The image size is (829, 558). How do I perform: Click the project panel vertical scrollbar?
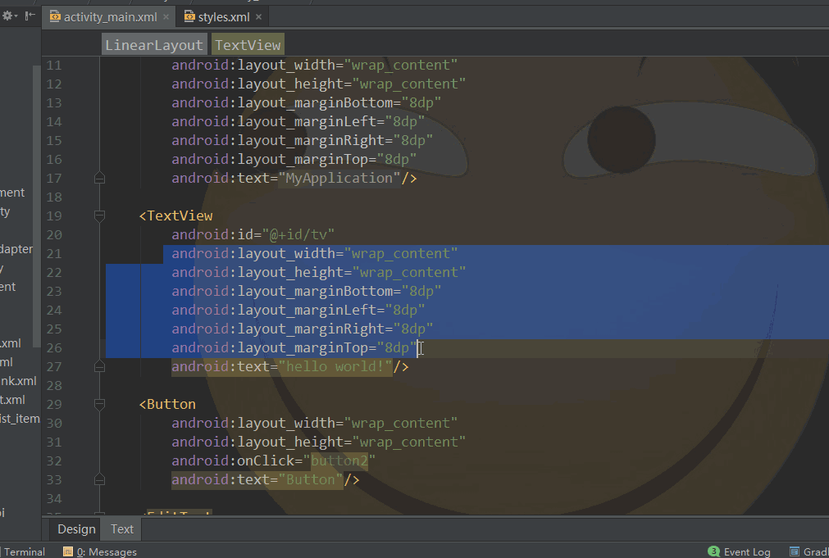[x=36, y=206]
